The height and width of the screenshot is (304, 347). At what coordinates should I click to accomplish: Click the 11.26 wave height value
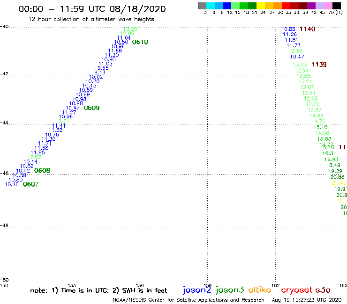tap(290, 34)
